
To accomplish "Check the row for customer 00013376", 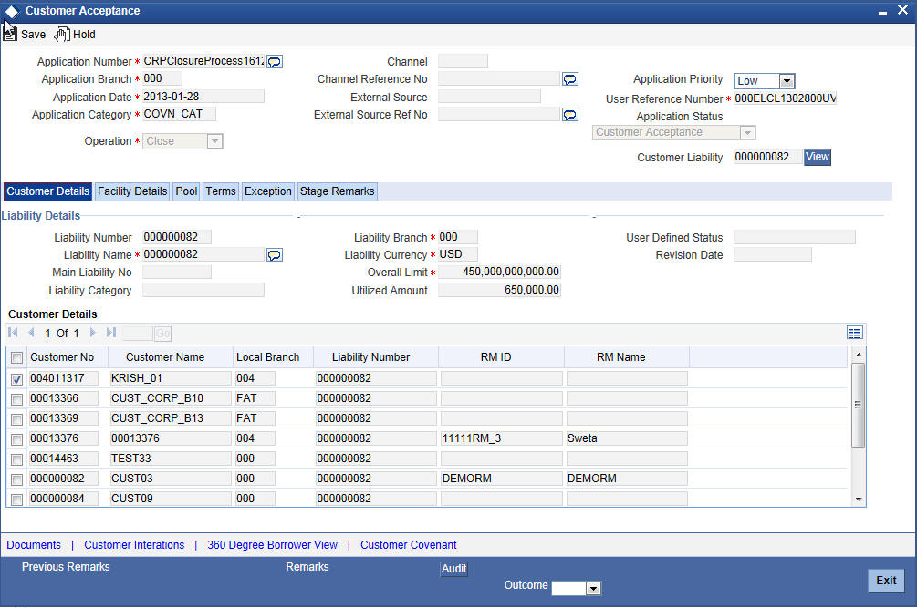I will click(17, 439).
